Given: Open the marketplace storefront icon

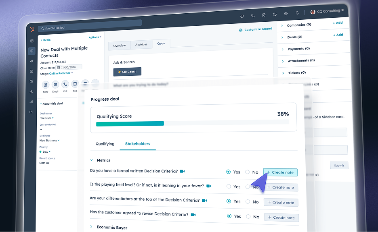Looking at the screenshot, I should pyautogui.click(x=264, y=15).
